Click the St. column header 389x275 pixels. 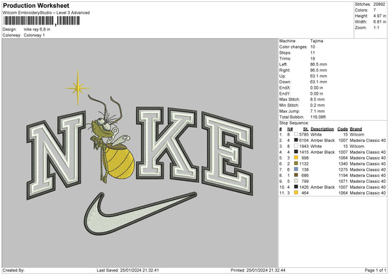[306, 128]
